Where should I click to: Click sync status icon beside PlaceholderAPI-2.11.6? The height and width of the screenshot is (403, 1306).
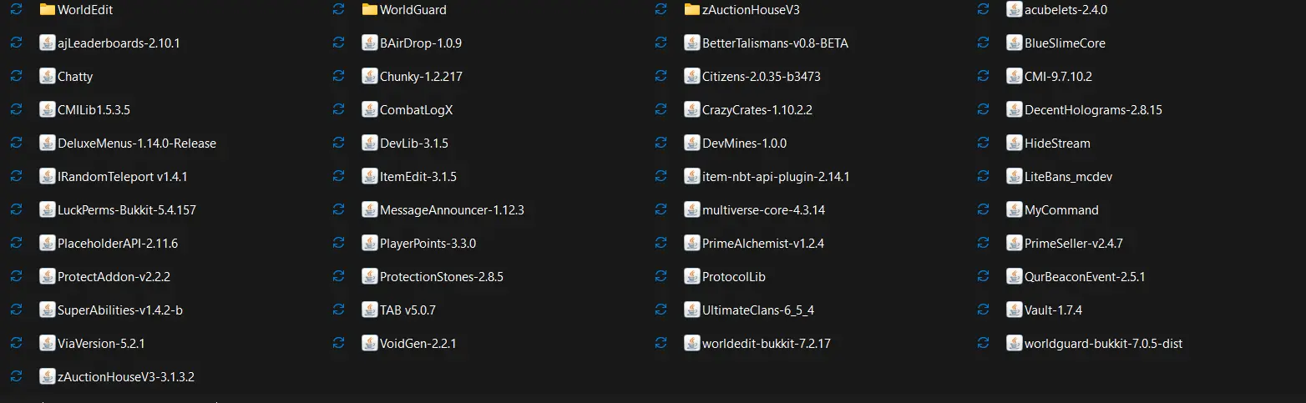pos(16,243)
